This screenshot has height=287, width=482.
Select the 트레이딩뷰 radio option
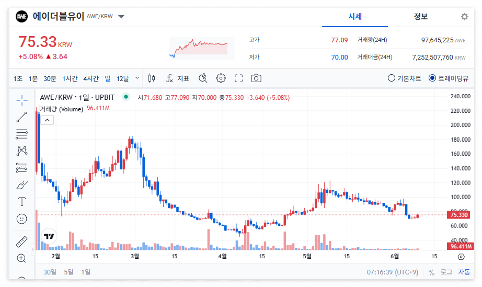click(x=449, y=78)
